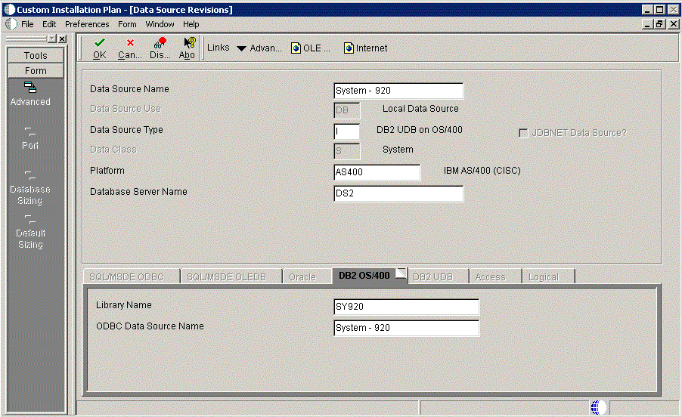Click the About help pointer icon
This screenshot has height=417, width=682.
coord(190,42)
